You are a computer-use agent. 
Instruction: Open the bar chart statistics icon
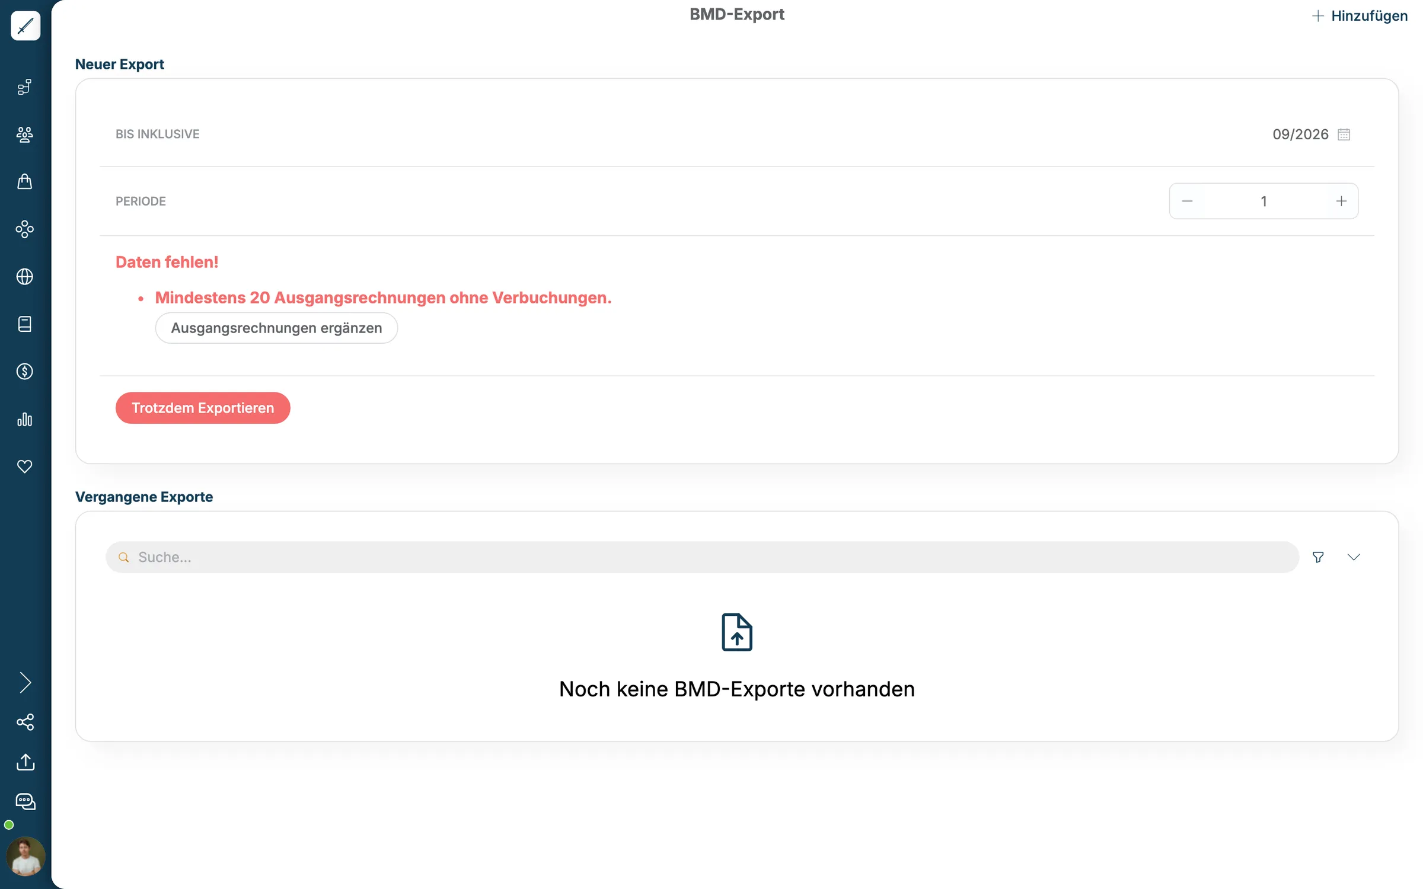tap(25, 420)
